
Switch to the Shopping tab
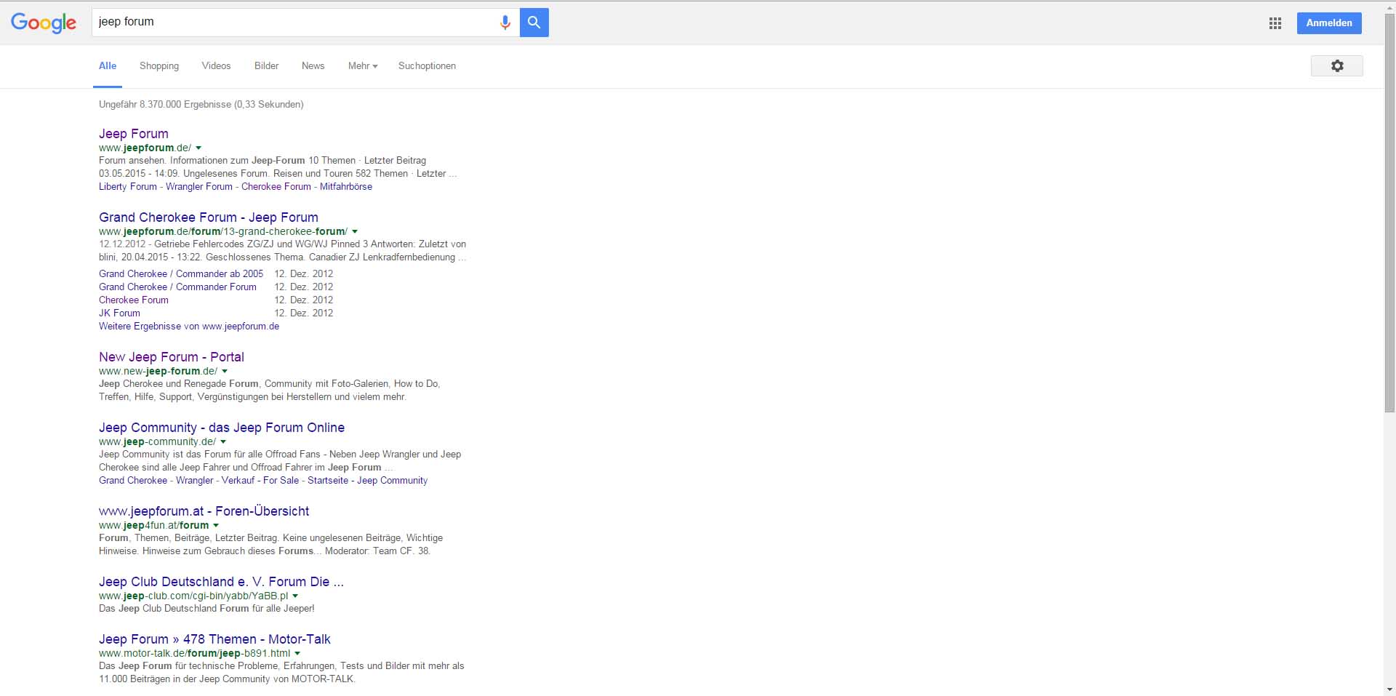[x=159, y=66]
